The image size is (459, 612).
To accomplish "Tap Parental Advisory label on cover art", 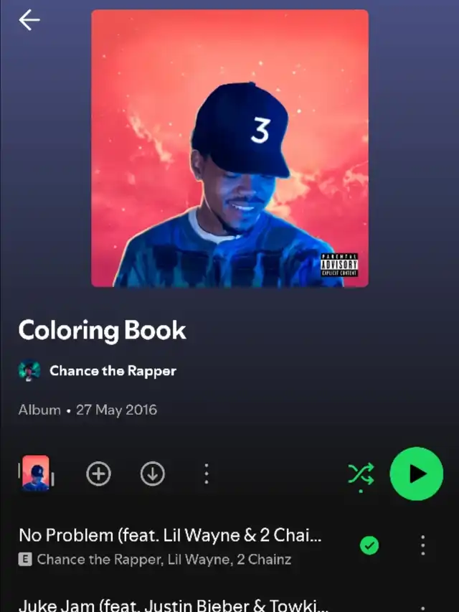I will tap(339, 265).
